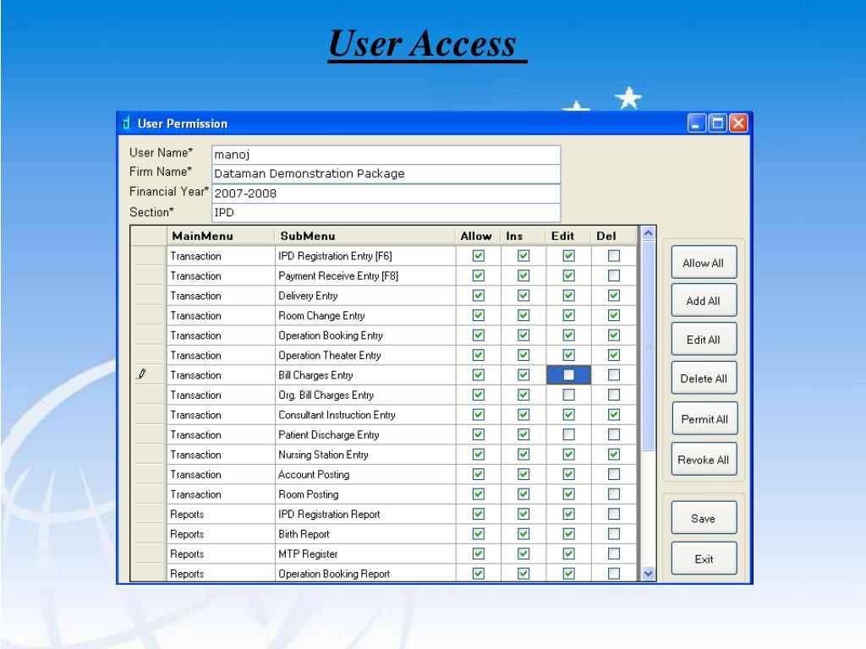Select the 'Payment Receive Entry [F8]' cell

point(365,275)
